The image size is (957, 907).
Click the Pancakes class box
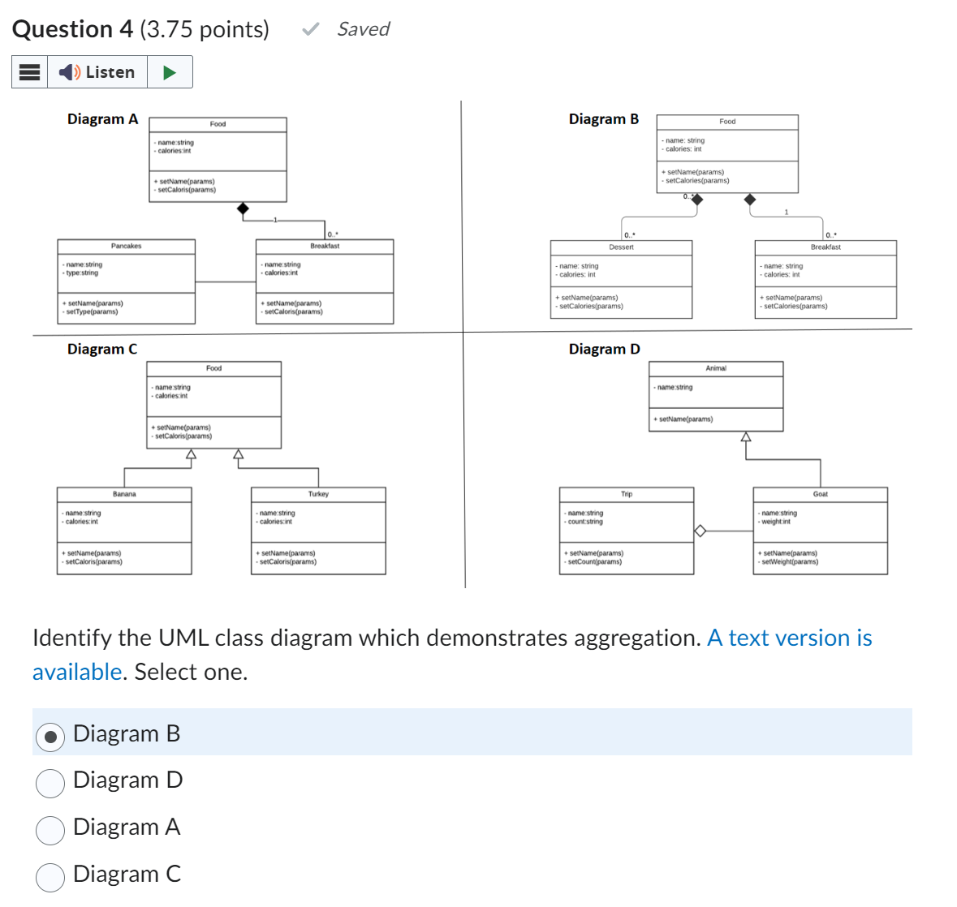coord(126,280)
